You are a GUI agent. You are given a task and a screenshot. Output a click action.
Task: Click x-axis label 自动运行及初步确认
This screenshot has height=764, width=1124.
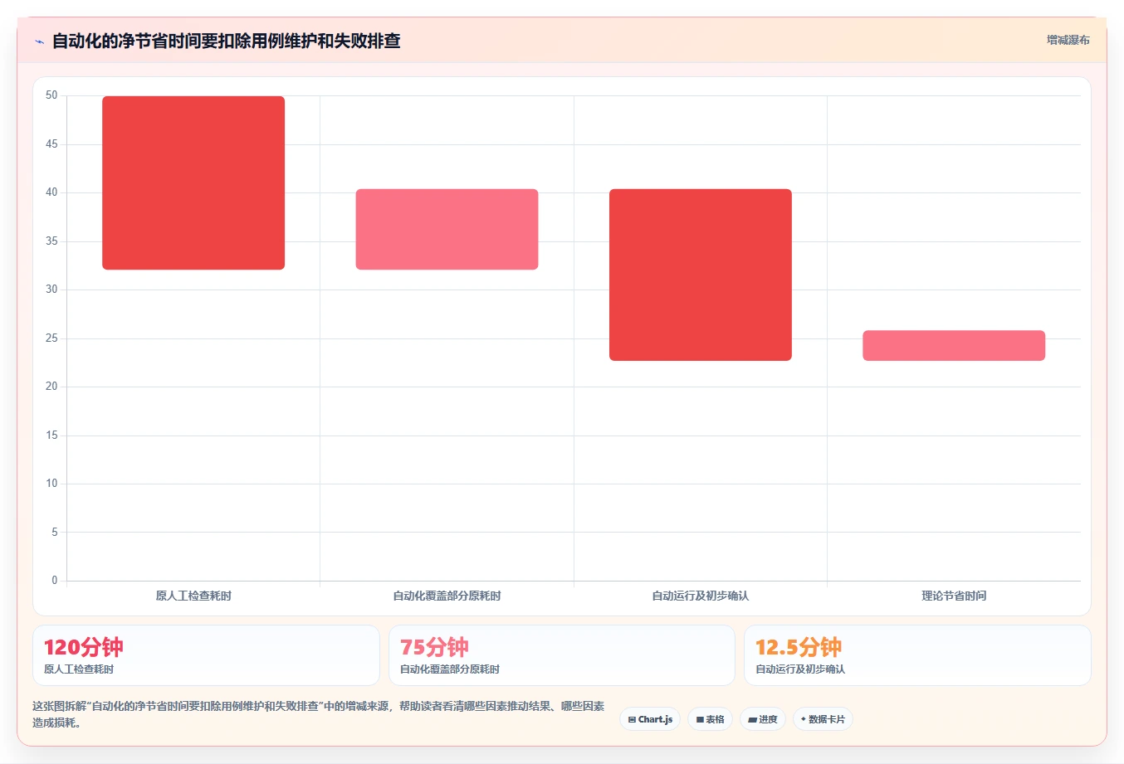pyautogui.click(x=701, y=596)
